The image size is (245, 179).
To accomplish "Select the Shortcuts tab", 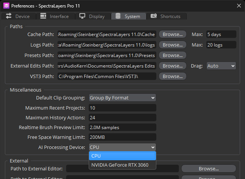I will 166,16.
